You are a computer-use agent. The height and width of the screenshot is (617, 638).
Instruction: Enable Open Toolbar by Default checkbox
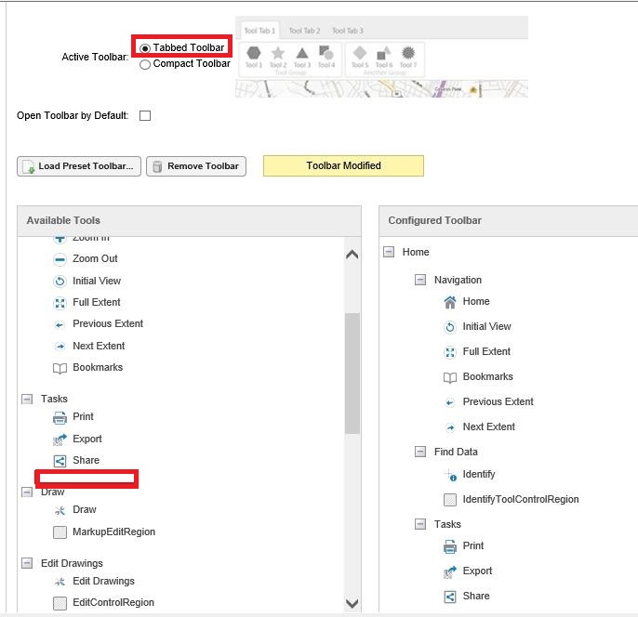(x=145, y=116)
